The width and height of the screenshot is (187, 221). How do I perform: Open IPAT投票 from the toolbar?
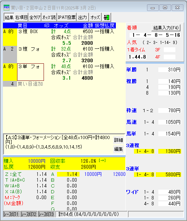point(67,17)
